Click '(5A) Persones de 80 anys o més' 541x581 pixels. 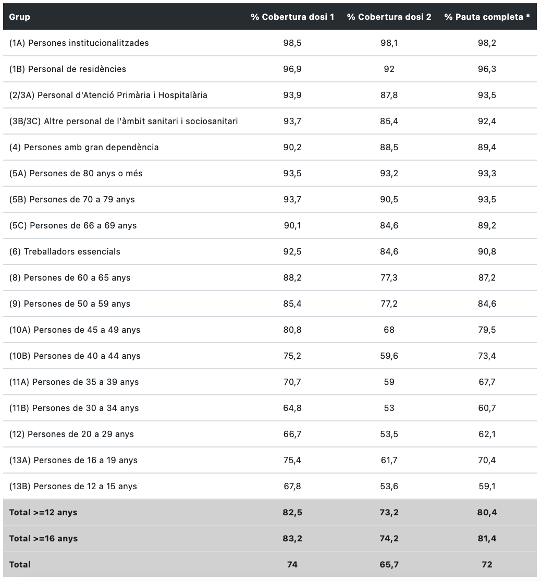tap(76, 174)
